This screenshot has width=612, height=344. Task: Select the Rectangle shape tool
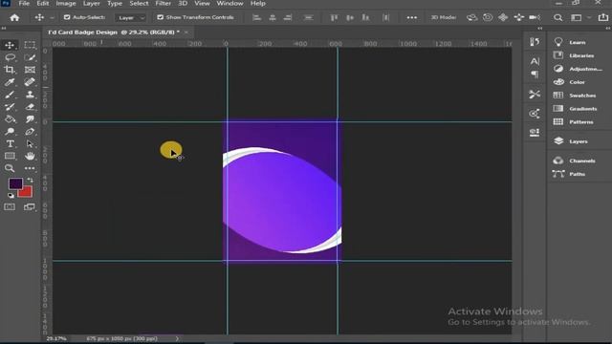pos(10,156)
